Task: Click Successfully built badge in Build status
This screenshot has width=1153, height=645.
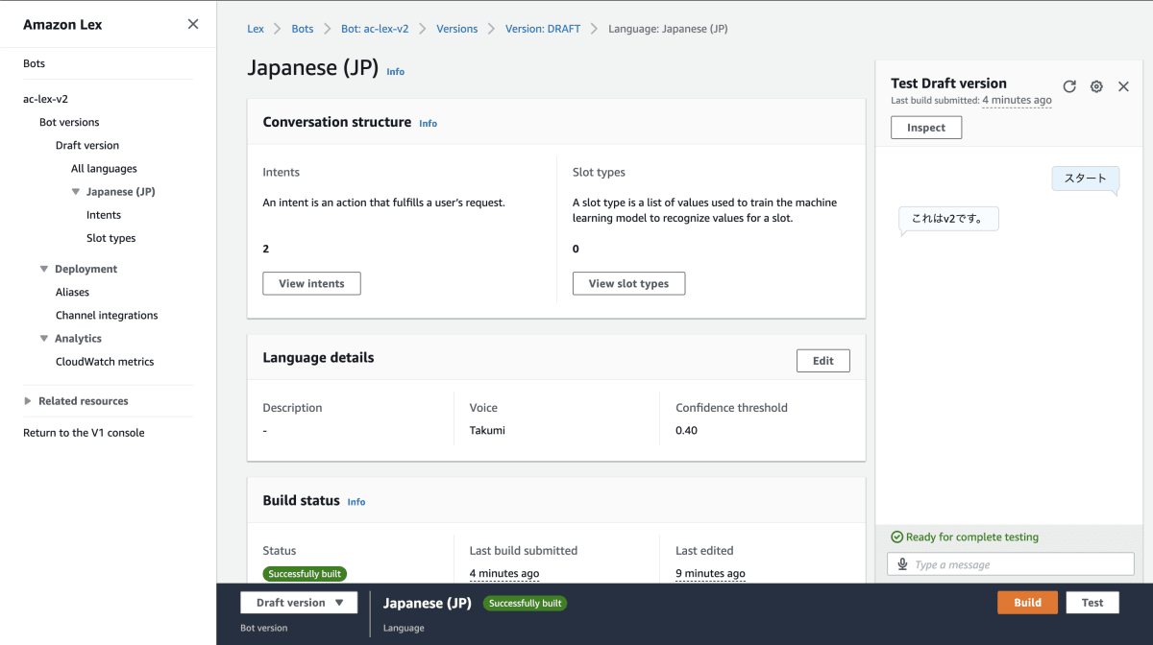Action: [x=305, y=574]
